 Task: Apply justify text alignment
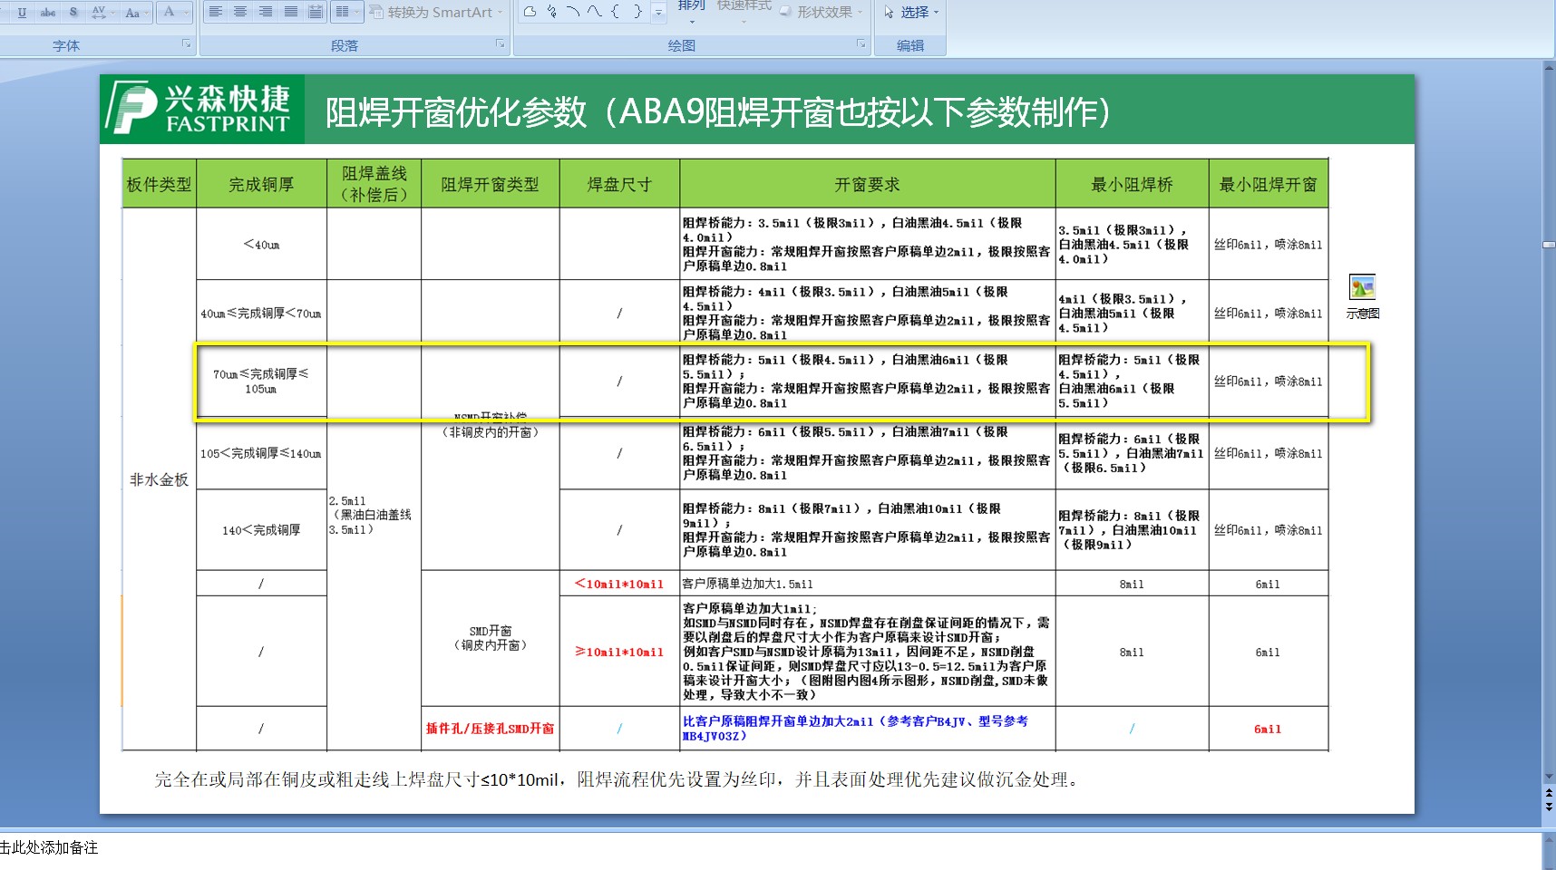[x=291, y=12]
